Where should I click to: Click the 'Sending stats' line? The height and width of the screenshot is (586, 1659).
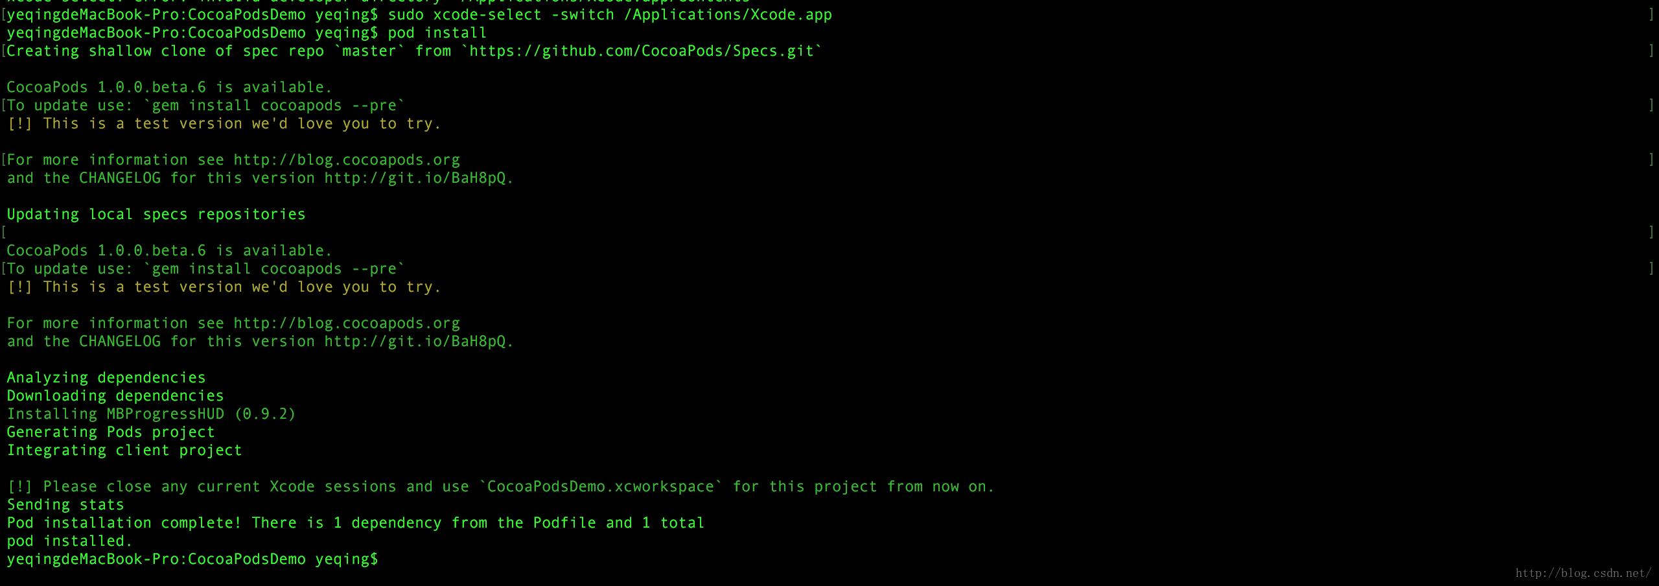click(65, 505)
